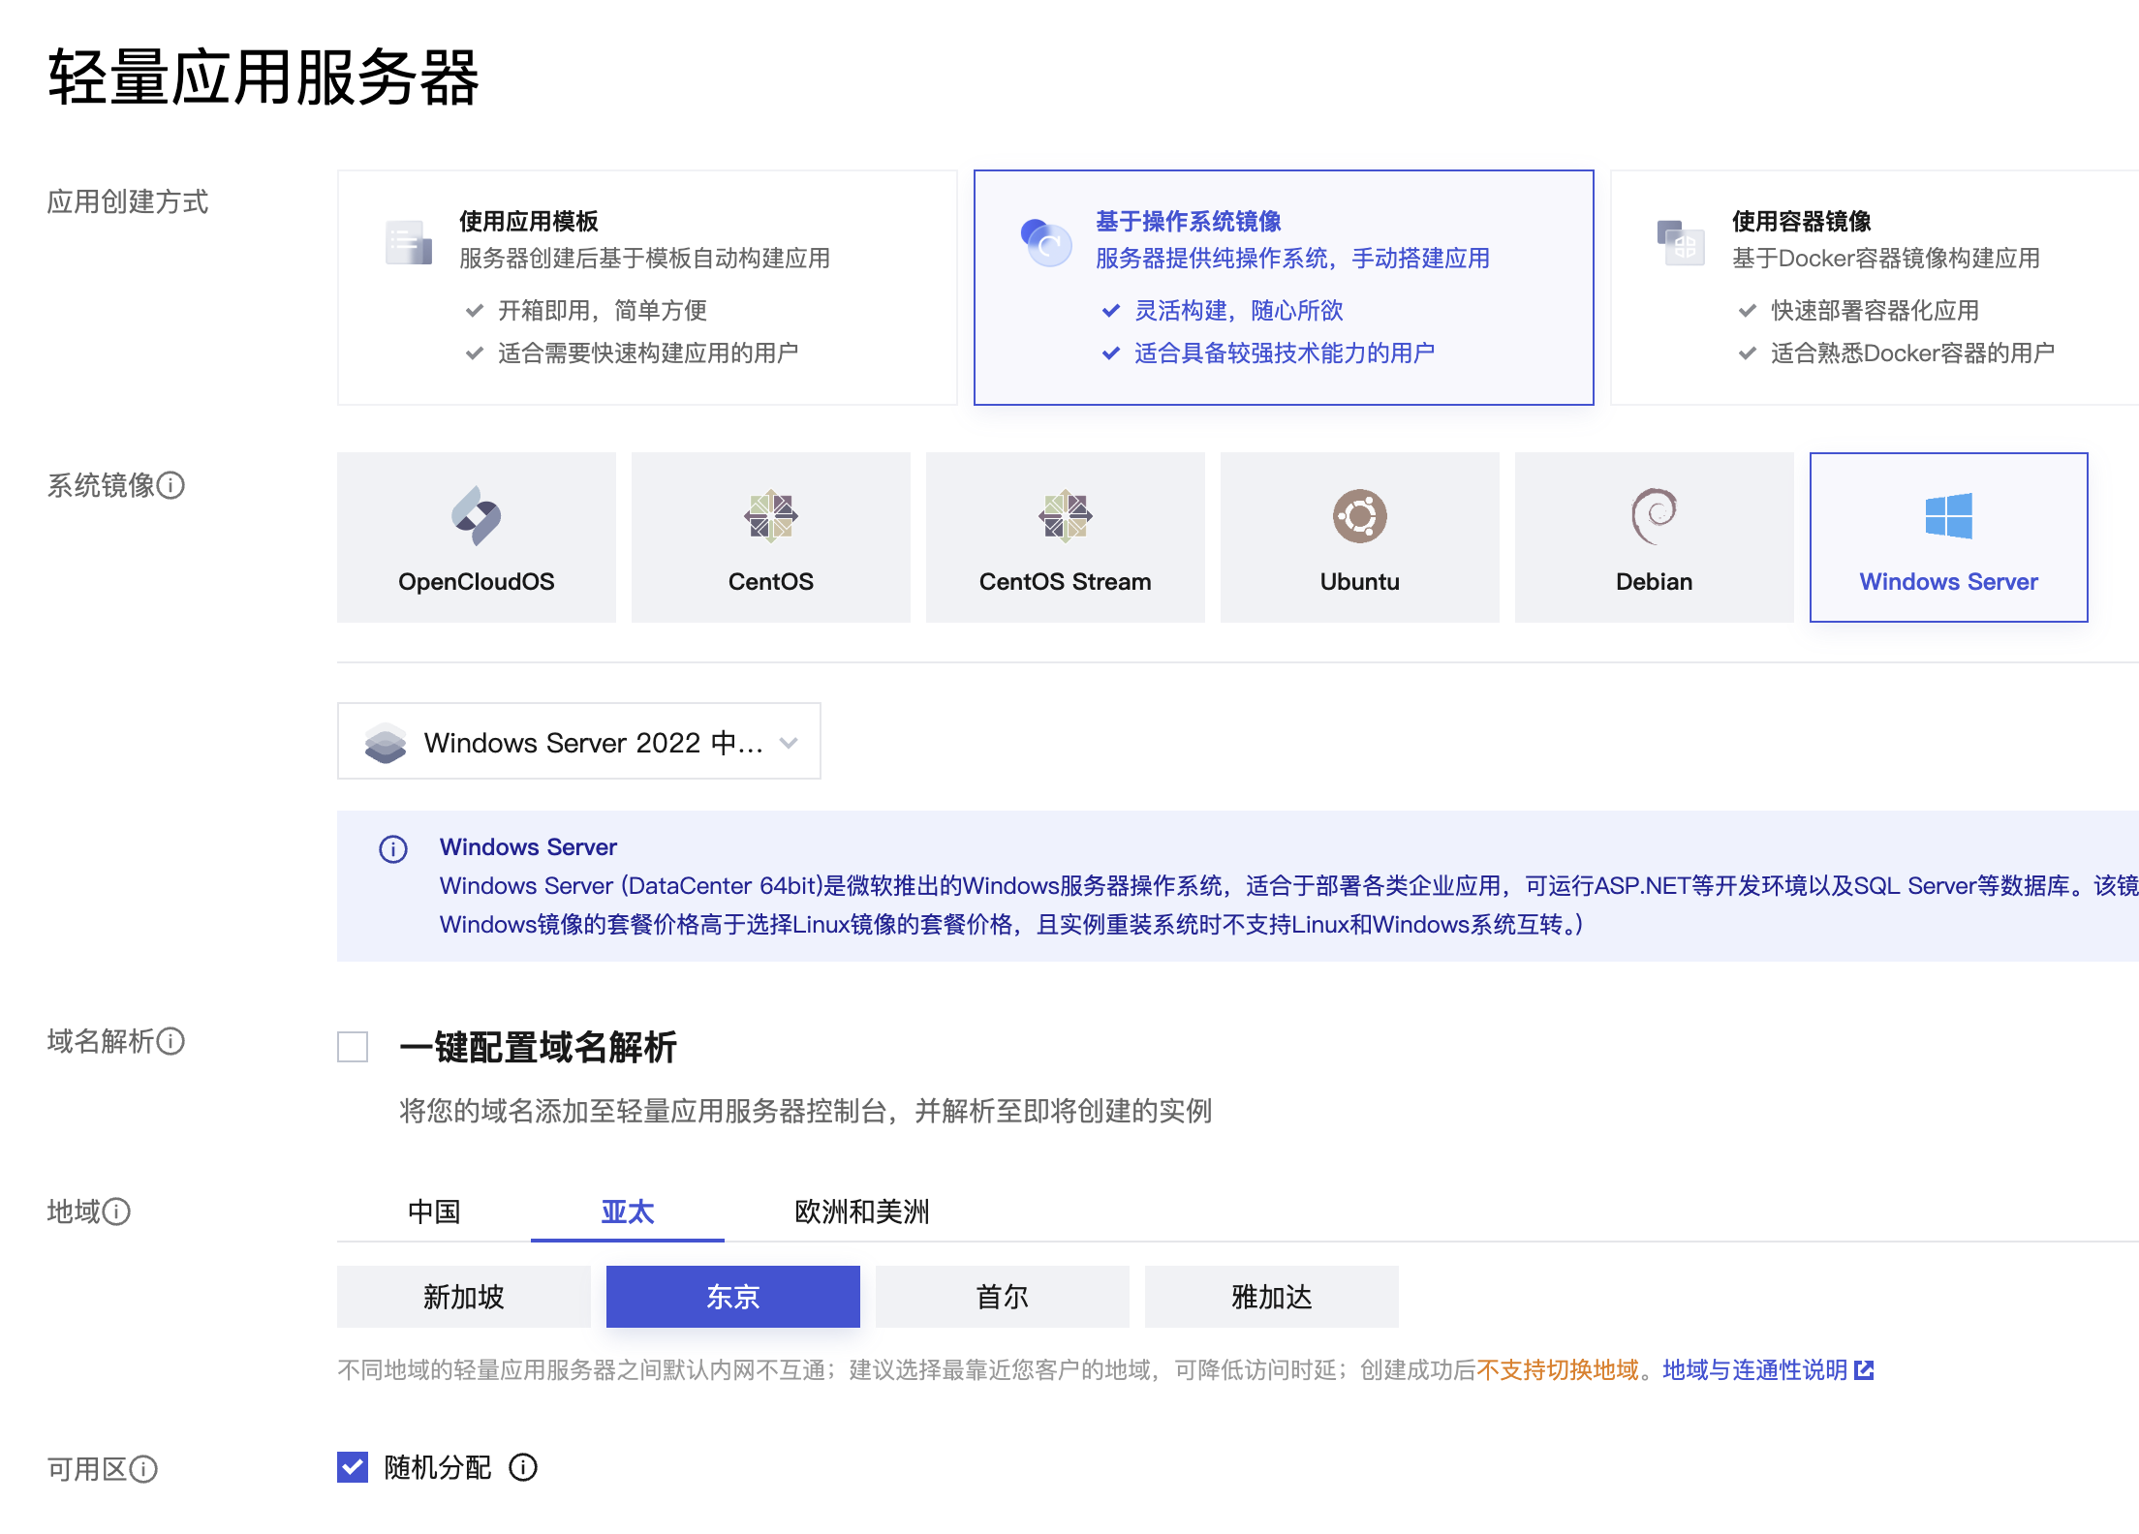Open the Windows Server 2022 version dropdown
This screenshot has height=1534, width=2139.
(578, 742)
